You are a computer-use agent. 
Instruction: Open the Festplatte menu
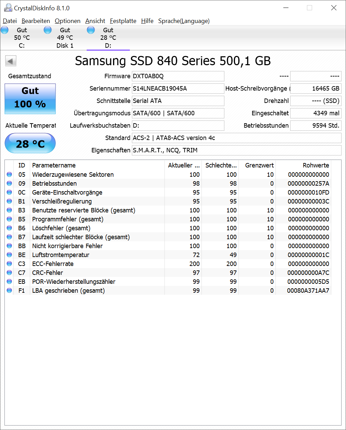[x=123, y=21]
